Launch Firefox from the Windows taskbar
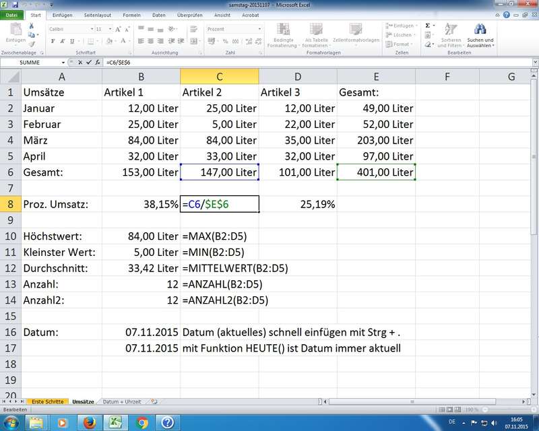 click(88, 422)
